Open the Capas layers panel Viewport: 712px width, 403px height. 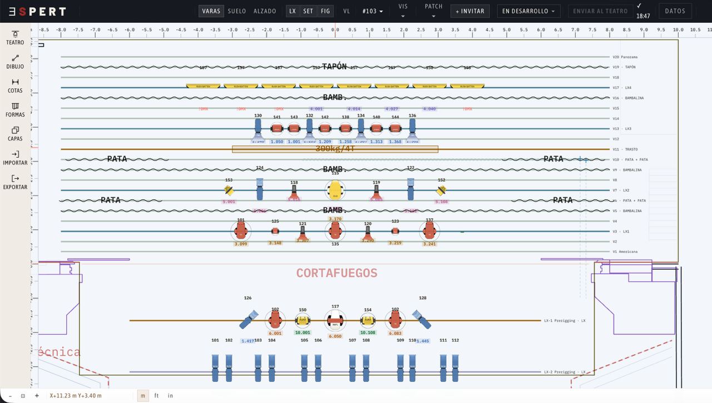coord(15,134)
